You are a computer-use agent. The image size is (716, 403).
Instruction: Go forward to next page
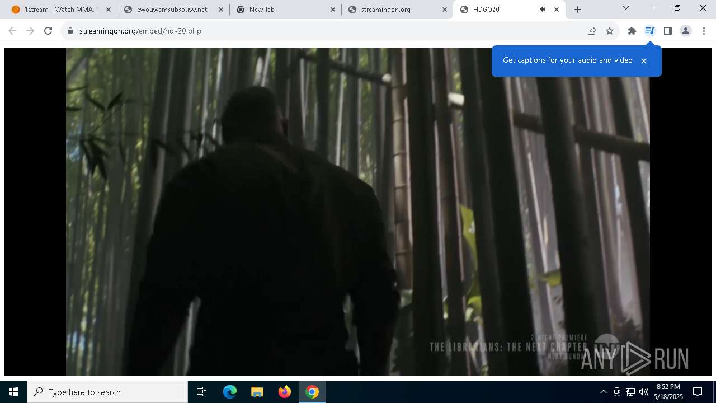click(x=30, y=31)
